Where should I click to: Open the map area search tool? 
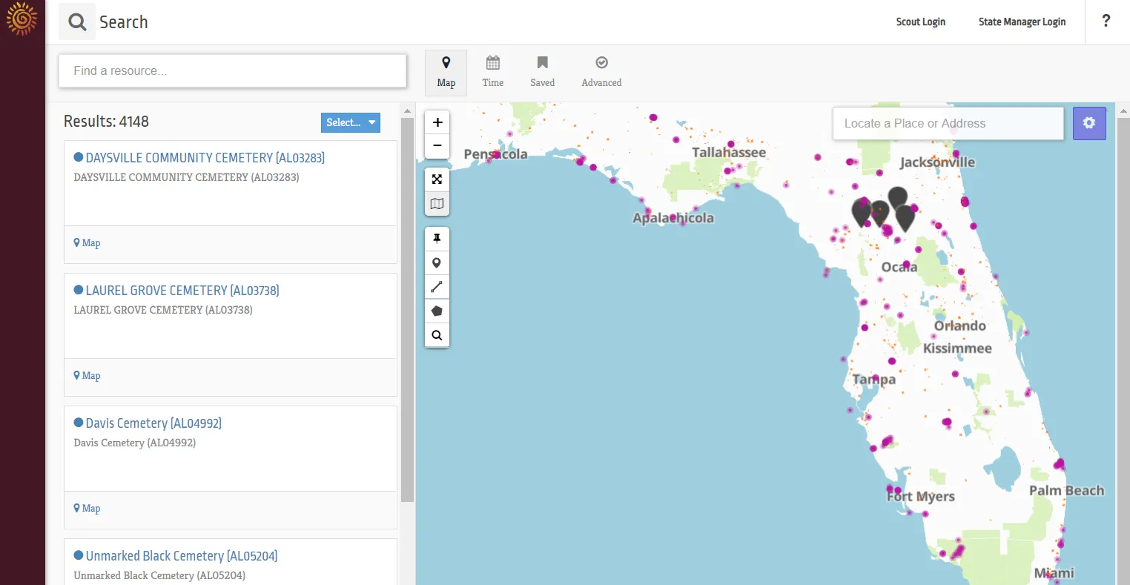coord(437,335)
